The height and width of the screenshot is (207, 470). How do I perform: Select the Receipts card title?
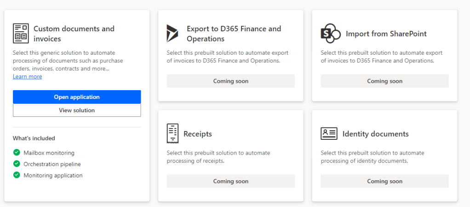(x=197, y=134)
